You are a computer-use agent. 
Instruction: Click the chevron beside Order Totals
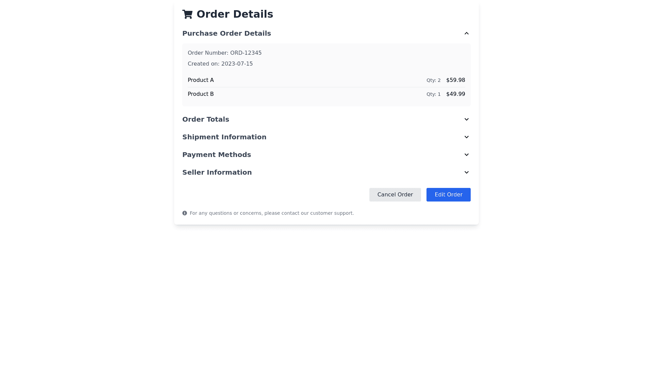click(466, 119)
